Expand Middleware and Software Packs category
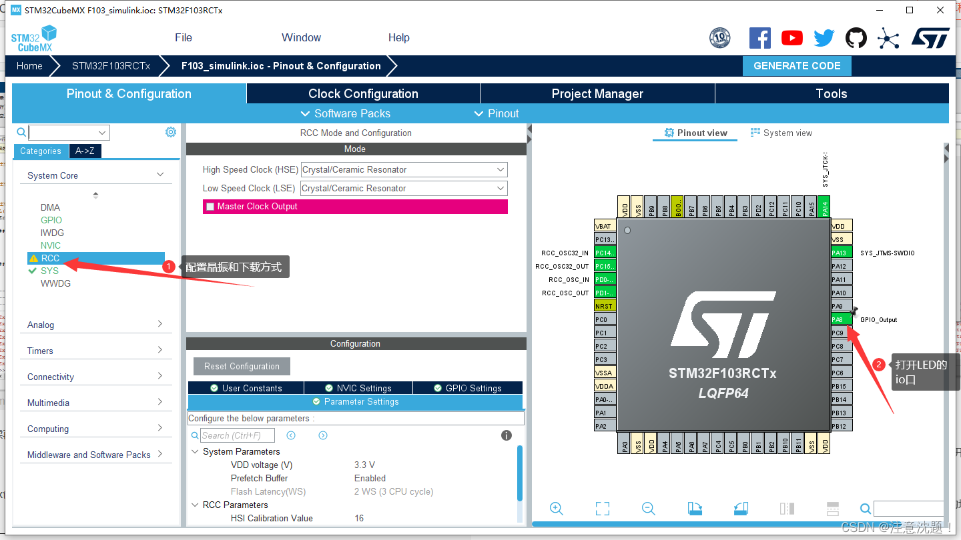 (160, 454)
